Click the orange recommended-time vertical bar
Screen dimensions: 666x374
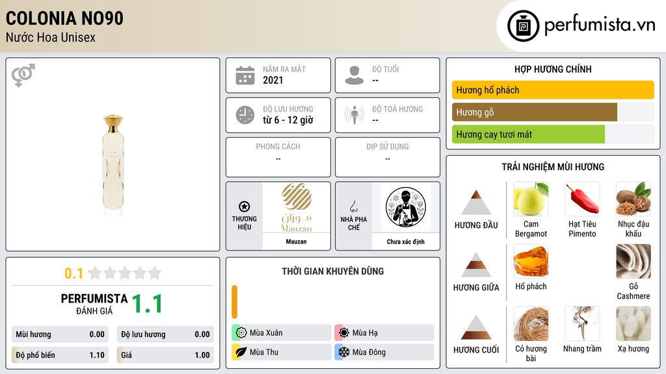[x=234, y=302]
